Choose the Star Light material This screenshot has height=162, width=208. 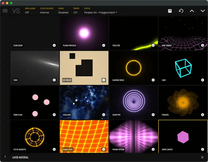84,103
